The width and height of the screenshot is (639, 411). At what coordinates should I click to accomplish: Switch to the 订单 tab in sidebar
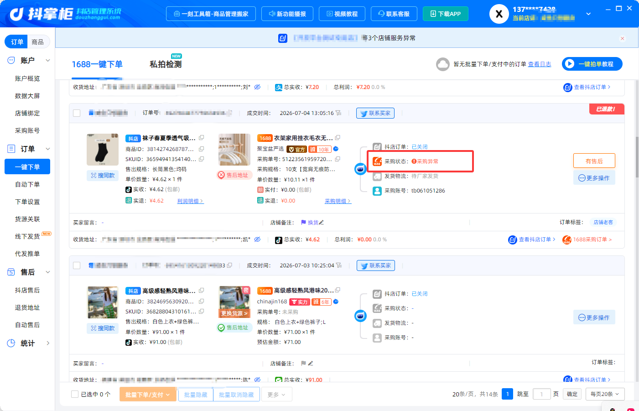pyautogui.click(x=17, y=42)
